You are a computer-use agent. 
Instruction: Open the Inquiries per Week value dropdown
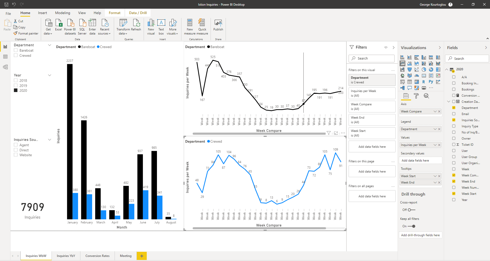[x=435, y=145]
